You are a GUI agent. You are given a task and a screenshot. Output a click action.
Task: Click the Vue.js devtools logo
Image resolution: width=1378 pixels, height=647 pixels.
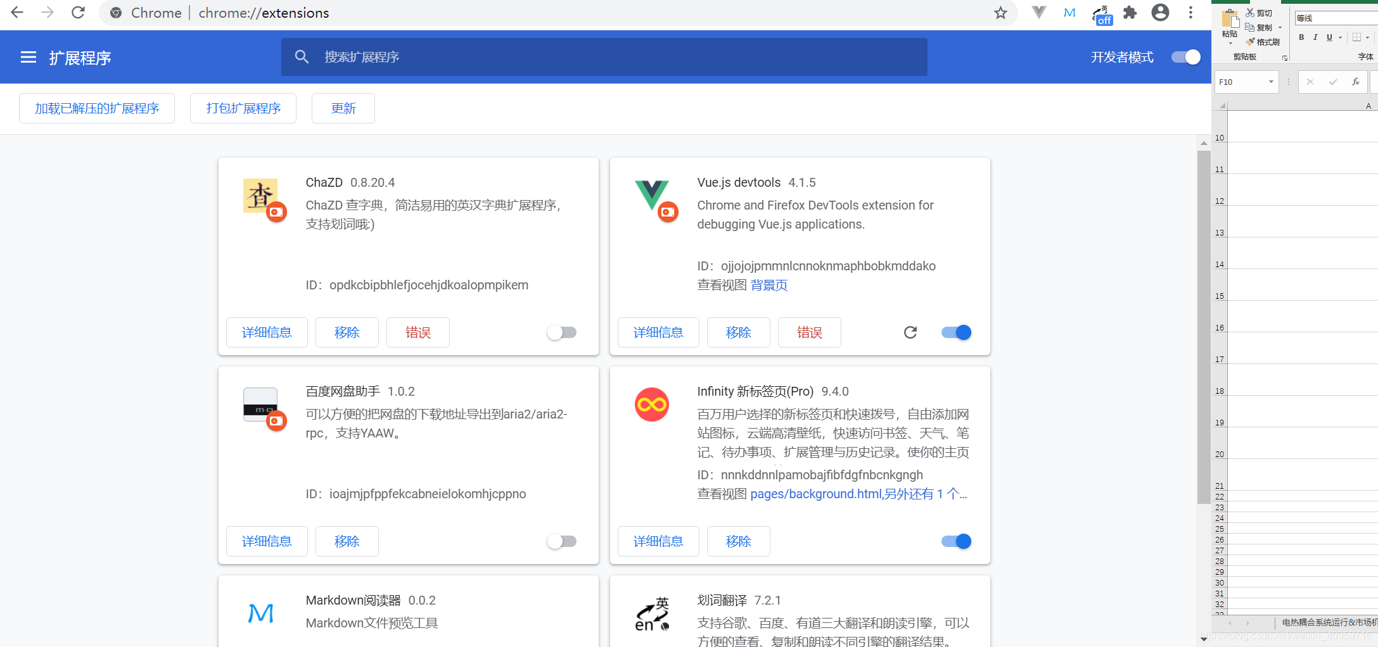click(x=652, y=196)
